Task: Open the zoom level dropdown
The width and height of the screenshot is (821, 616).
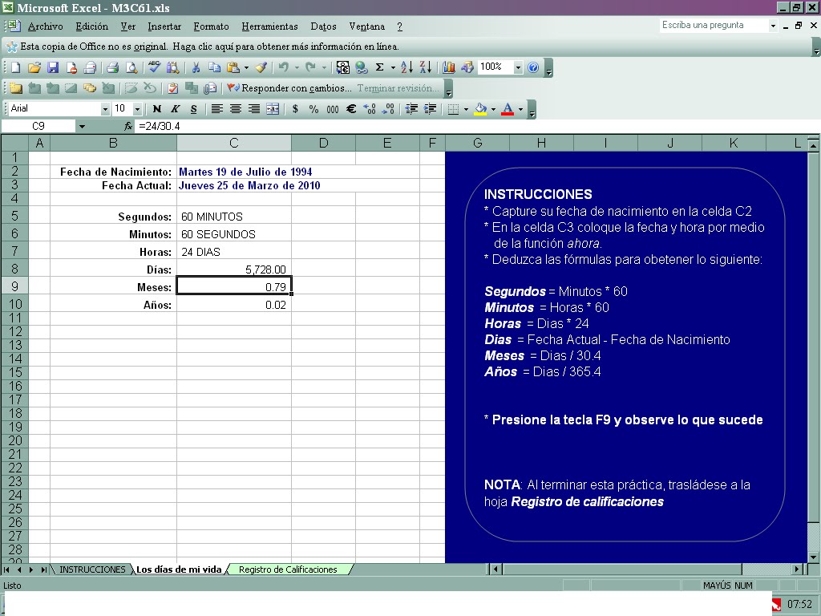Action: 520,67
